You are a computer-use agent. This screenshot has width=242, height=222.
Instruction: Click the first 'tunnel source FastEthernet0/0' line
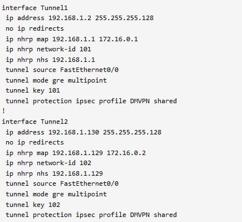[x=62, y=70]
